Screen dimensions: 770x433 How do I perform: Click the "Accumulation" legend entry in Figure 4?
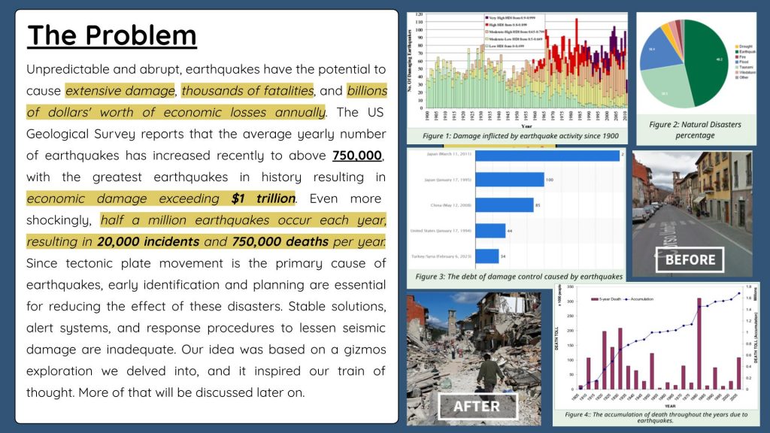click(x=638, y=299)
